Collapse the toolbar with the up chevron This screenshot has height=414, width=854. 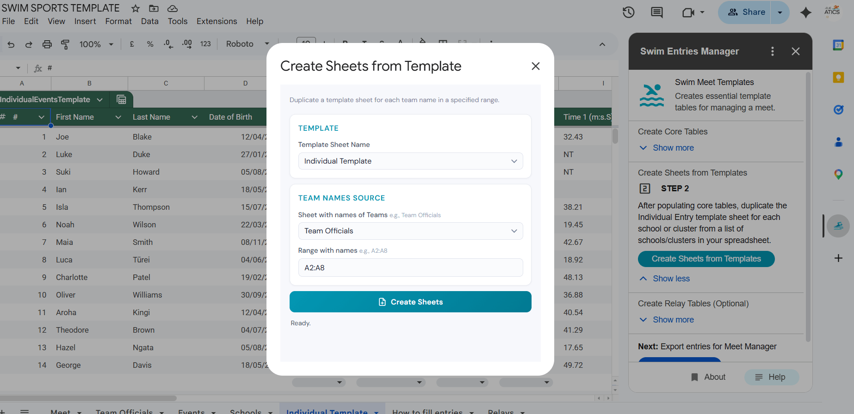pyautogui.click(x=602, y=44)
